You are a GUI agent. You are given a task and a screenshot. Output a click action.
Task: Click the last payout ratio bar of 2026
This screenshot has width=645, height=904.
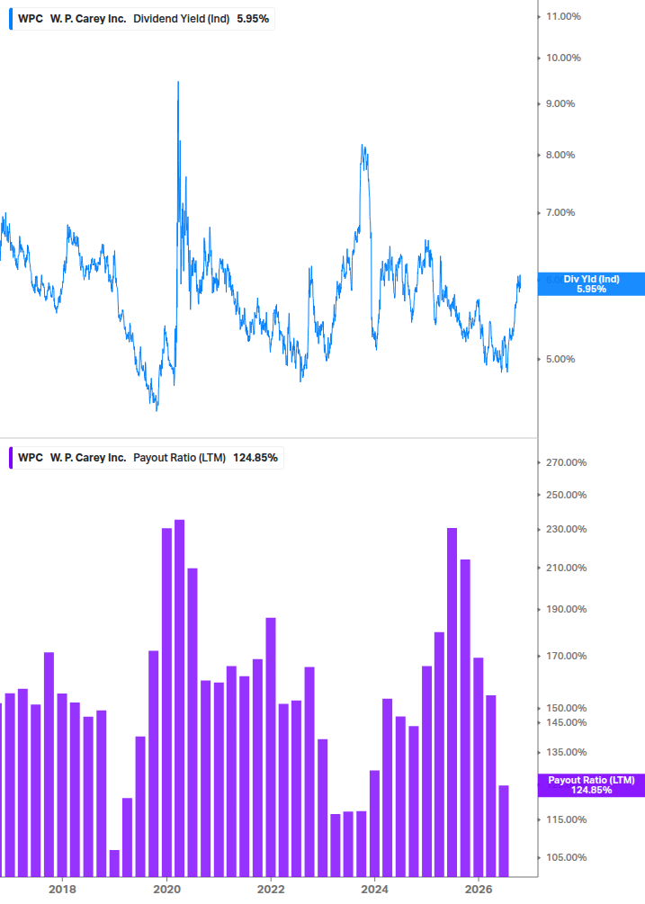click(504, 831)
